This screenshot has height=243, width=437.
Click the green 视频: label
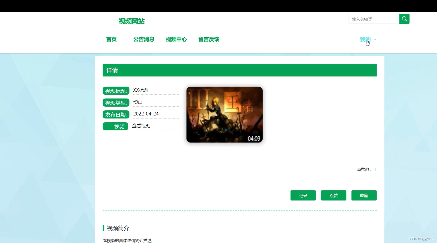(x=116, y=126)
